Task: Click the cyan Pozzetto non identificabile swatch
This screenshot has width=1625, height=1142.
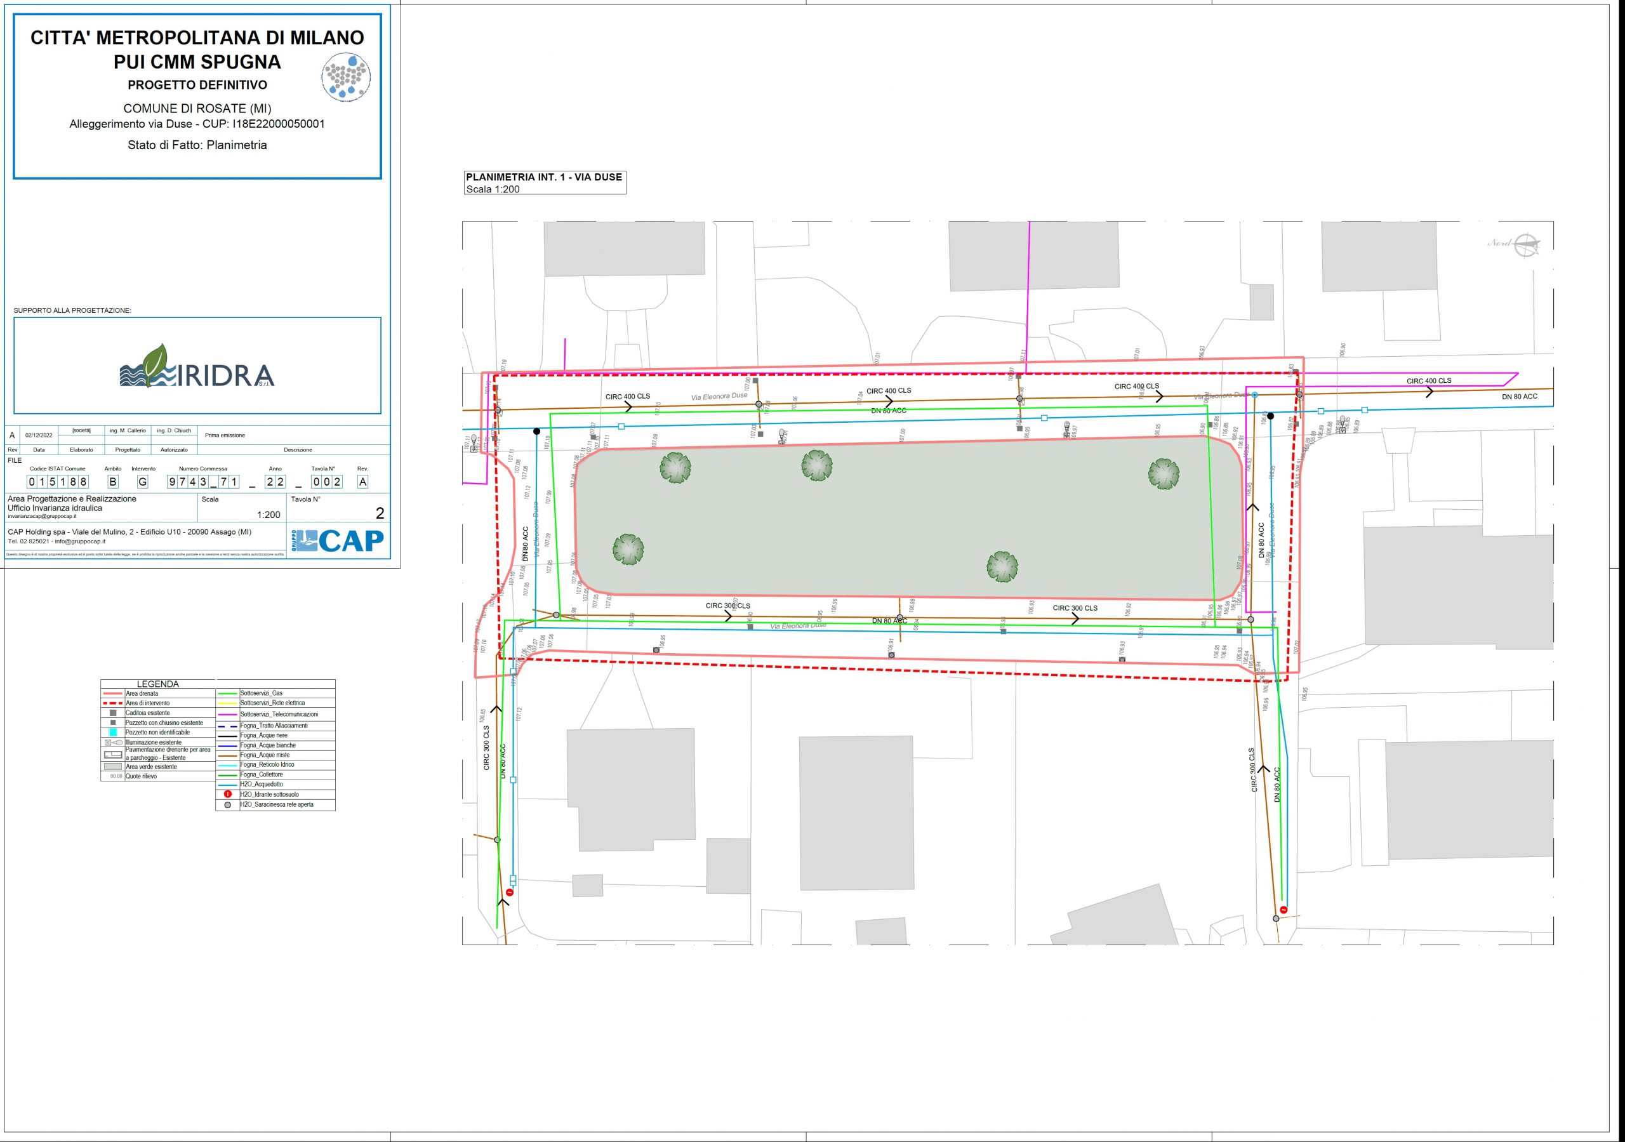Action: pos(112,733)
